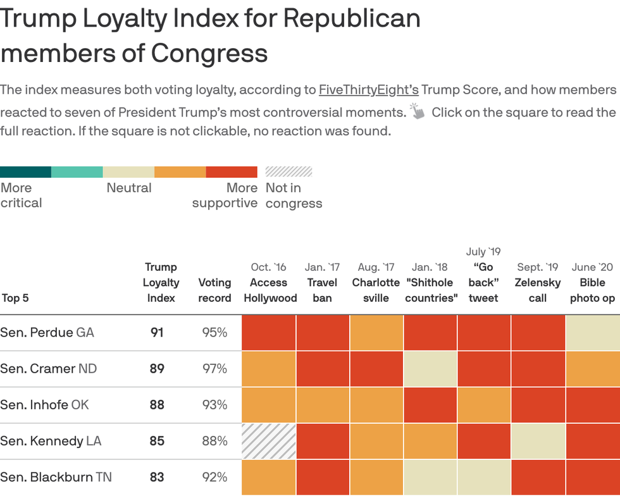Image resolution: width=620 pixels, height=496 pixels.
Task: Open Blackburn's 'Go back' tweet reaction square
Action: [x=484, y=477]
